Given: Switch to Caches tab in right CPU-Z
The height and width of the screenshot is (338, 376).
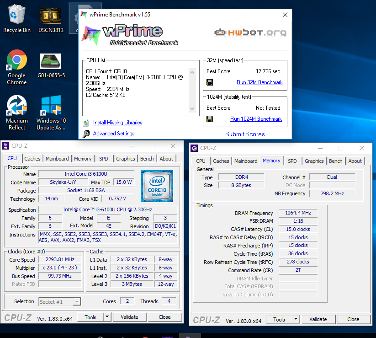Looking at the screenshot, I should click(x=221, y=161).
